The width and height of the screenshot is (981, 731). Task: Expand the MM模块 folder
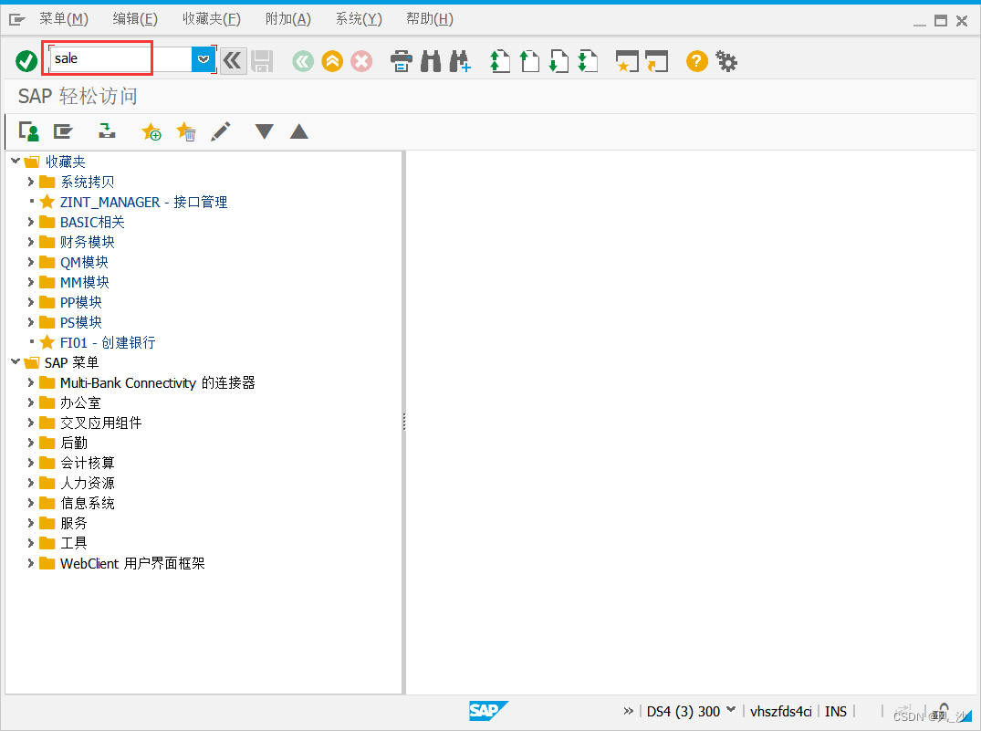(x=31, y=282)
